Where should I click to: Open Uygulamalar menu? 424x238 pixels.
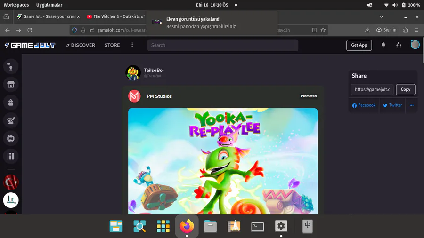coord(49,5)
